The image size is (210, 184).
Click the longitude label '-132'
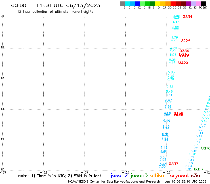(x=43, y=172)
